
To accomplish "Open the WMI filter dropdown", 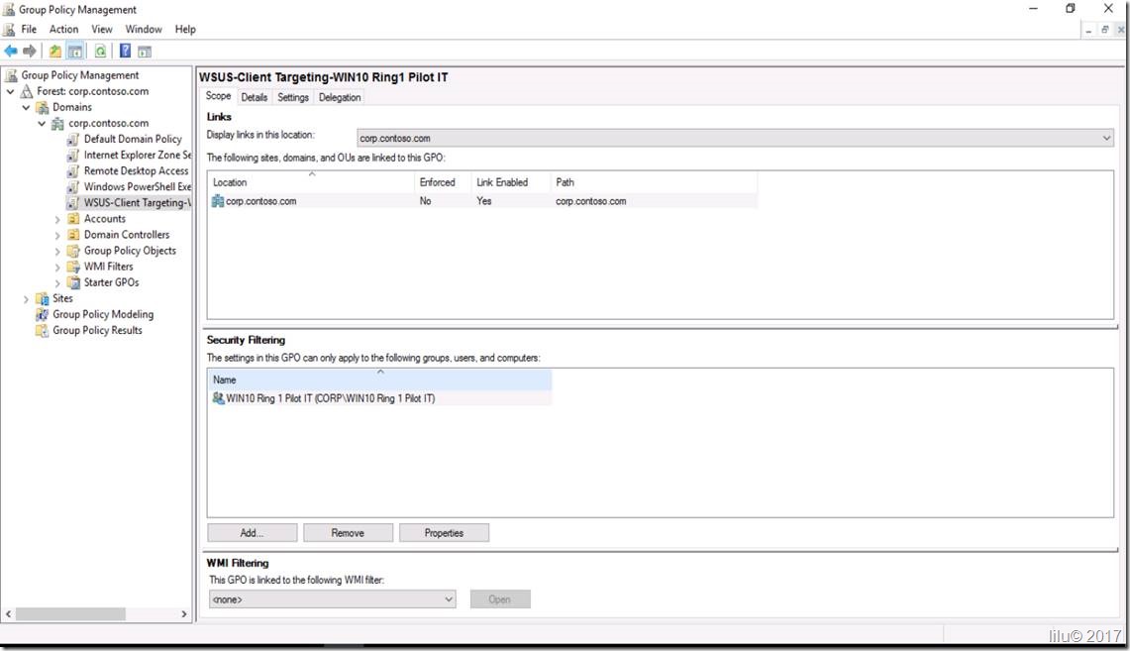I will pos(332,599).
